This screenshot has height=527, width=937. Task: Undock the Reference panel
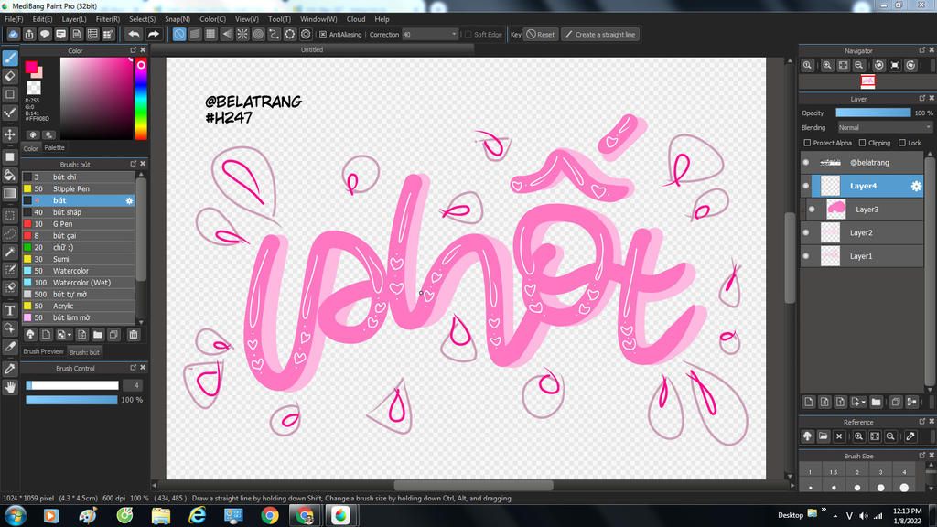point(921,421)
